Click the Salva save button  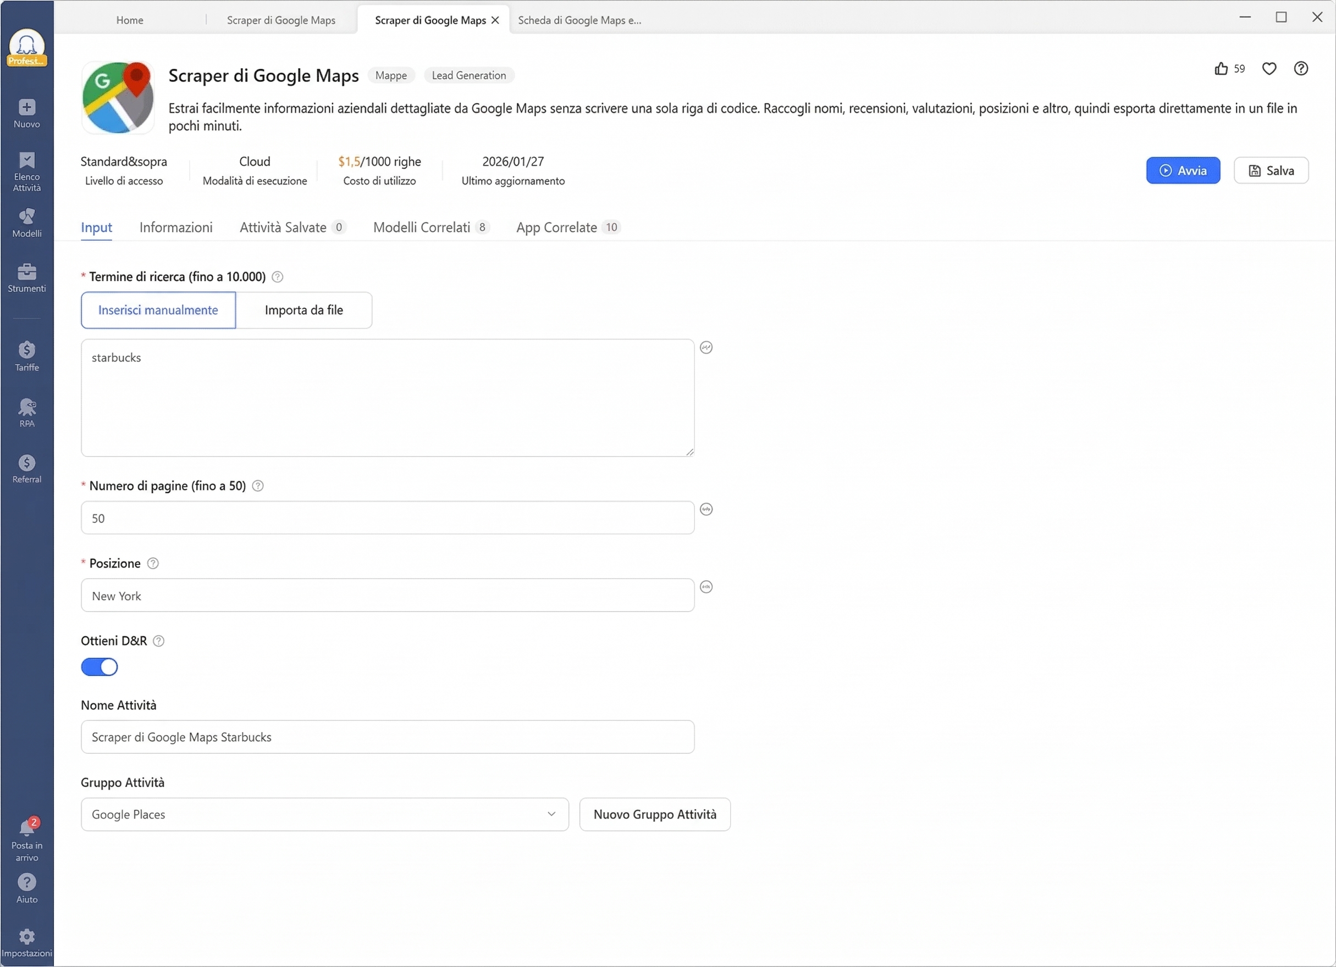point(1271,171)
